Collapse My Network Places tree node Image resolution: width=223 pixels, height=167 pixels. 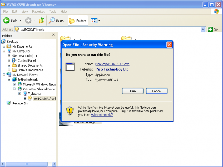pyautogui.click(x=4, y=75)
